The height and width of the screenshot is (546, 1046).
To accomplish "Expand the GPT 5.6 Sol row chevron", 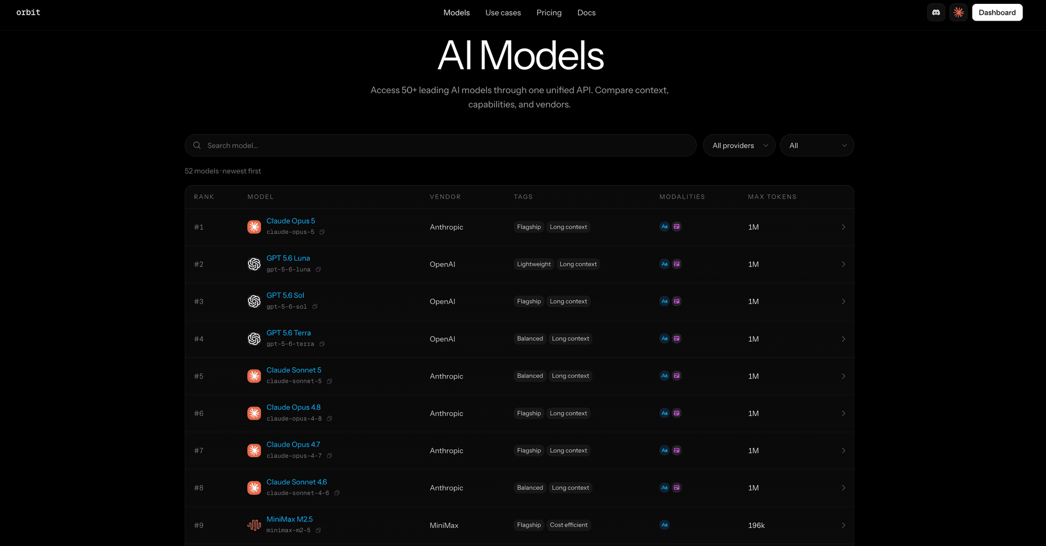I will (x=843, y=302).
